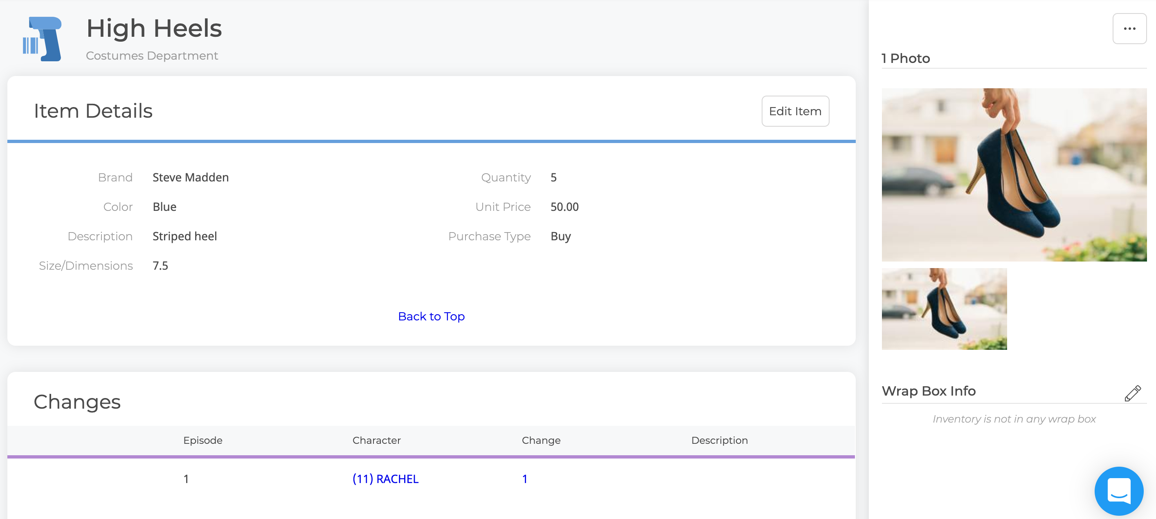Click the Purchase Type field label
1156x519 pixels.
click(489, 236)
